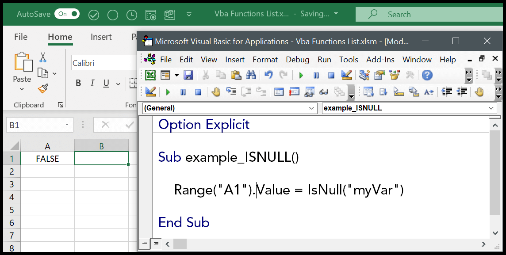Switch to the Insert ribbon tab
The width and height of the screenshot is (506, 255).
point(101,37)
